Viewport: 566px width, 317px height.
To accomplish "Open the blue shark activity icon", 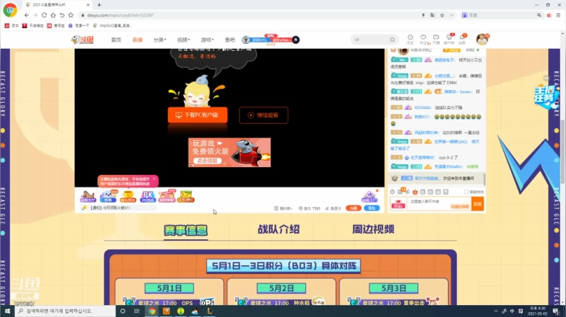I will point(108,197).
